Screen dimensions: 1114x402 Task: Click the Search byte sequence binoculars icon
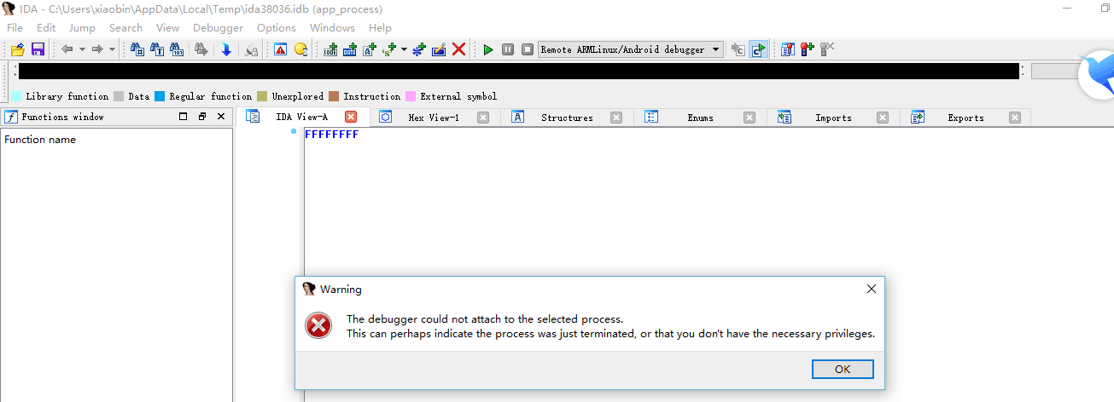177,49
